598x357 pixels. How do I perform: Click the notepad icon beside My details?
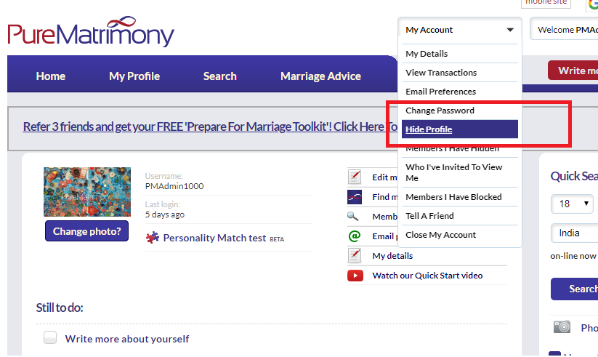pos(355,255)
